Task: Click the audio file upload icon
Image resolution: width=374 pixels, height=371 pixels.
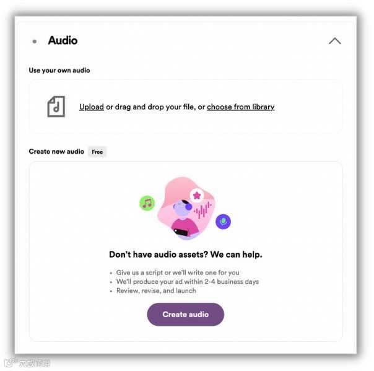Action: (56, 107)
